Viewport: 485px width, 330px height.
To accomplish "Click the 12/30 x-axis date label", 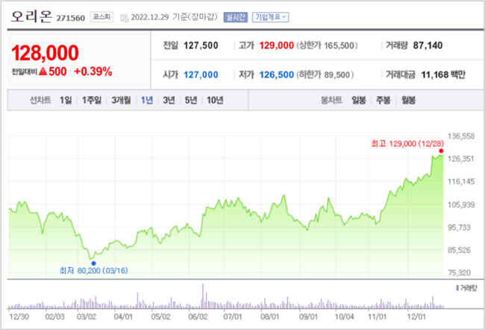I will pos(19,317).
